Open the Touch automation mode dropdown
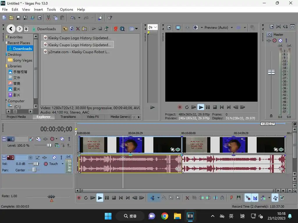 coord(63,164)
